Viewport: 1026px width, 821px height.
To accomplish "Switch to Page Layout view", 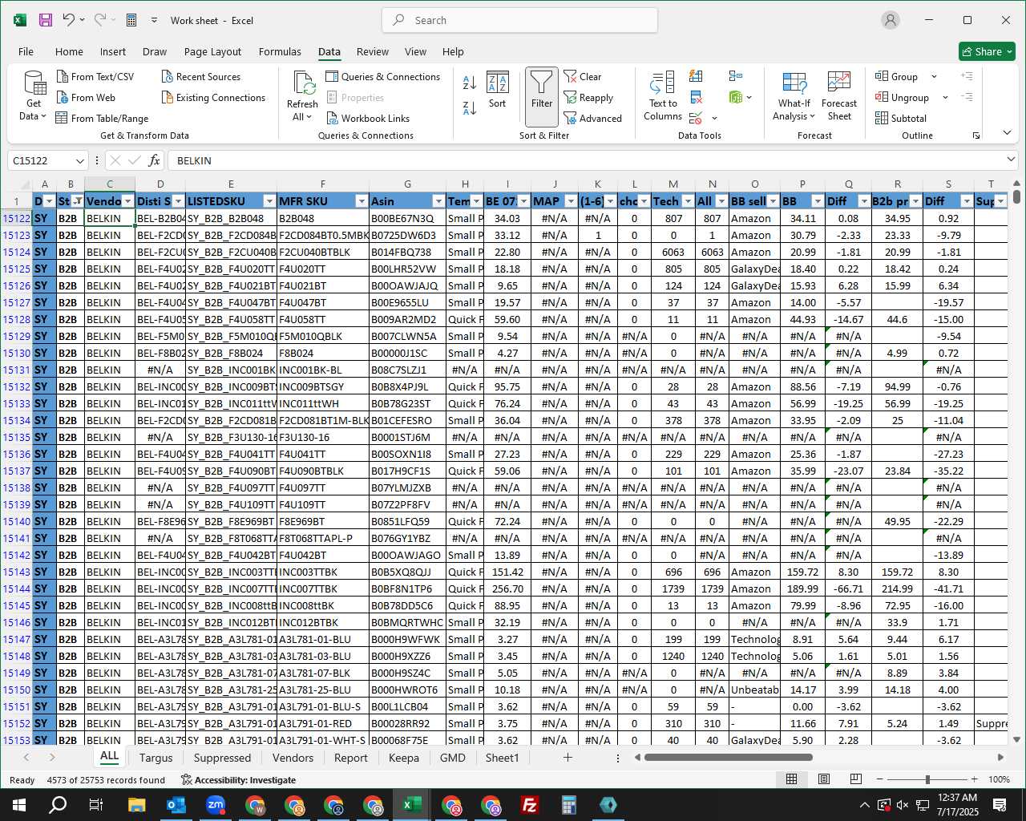I will (824, 779).
